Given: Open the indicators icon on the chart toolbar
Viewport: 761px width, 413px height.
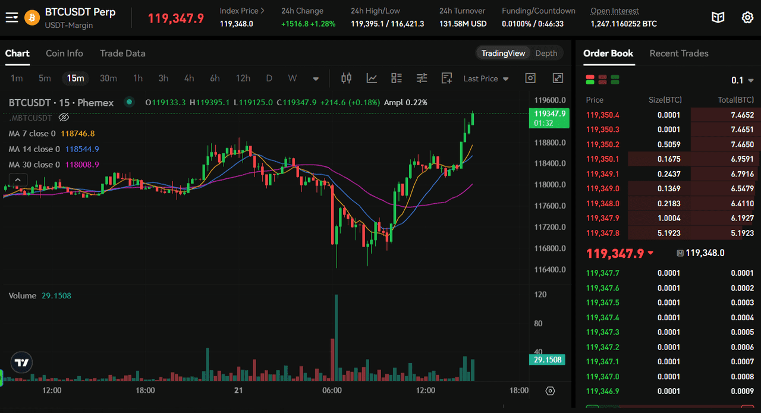Looking at the screenshot, I should click(372, 78).
